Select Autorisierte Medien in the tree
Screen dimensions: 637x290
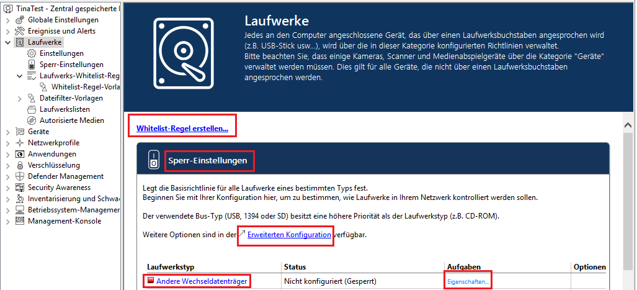pyautogui.click(x=72, y=120)
